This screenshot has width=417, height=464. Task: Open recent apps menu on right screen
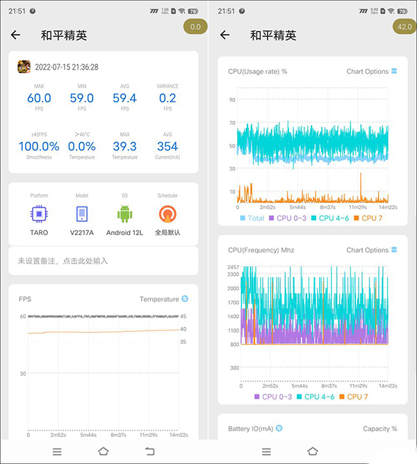click(x=266, y=451)
